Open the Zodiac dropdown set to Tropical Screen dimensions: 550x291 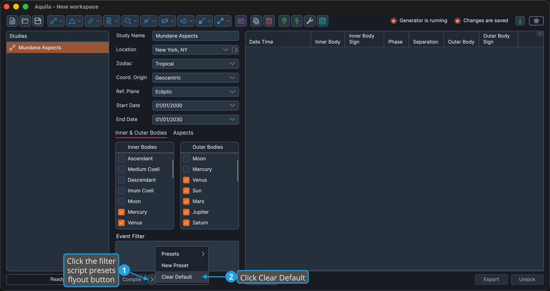tap(196, 64)
